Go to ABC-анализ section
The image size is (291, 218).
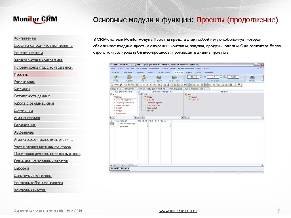point(24,132)
